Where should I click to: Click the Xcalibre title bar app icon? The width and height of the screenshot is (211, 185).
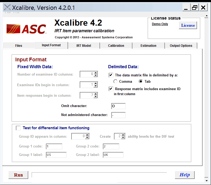coord(7,7)
